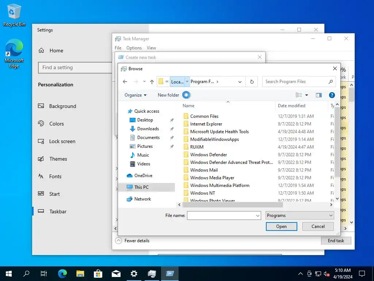The height and width of the screenshot is (281, 374).
Task: Open Task Manager View menu
Action: point(151,48)
